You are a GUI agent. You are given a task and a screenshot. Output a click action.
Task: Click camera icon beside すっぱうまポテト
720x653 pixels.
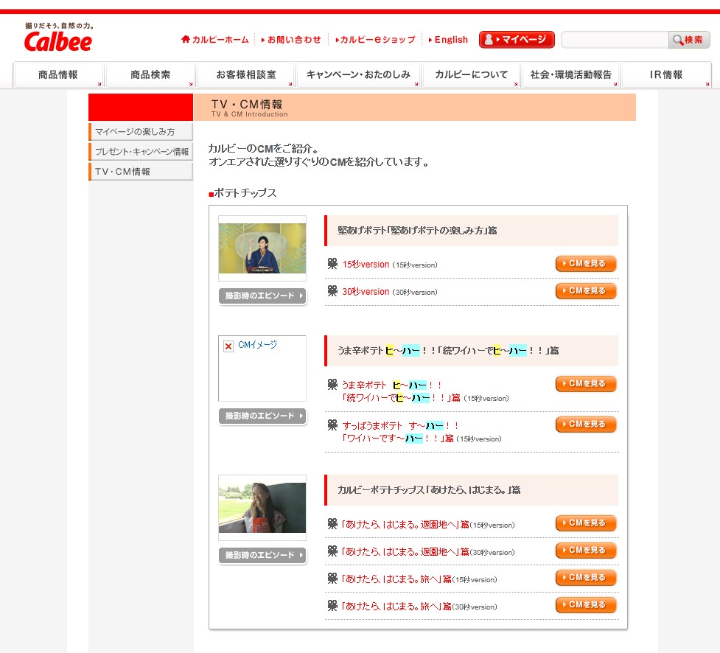tap(332, 425)
